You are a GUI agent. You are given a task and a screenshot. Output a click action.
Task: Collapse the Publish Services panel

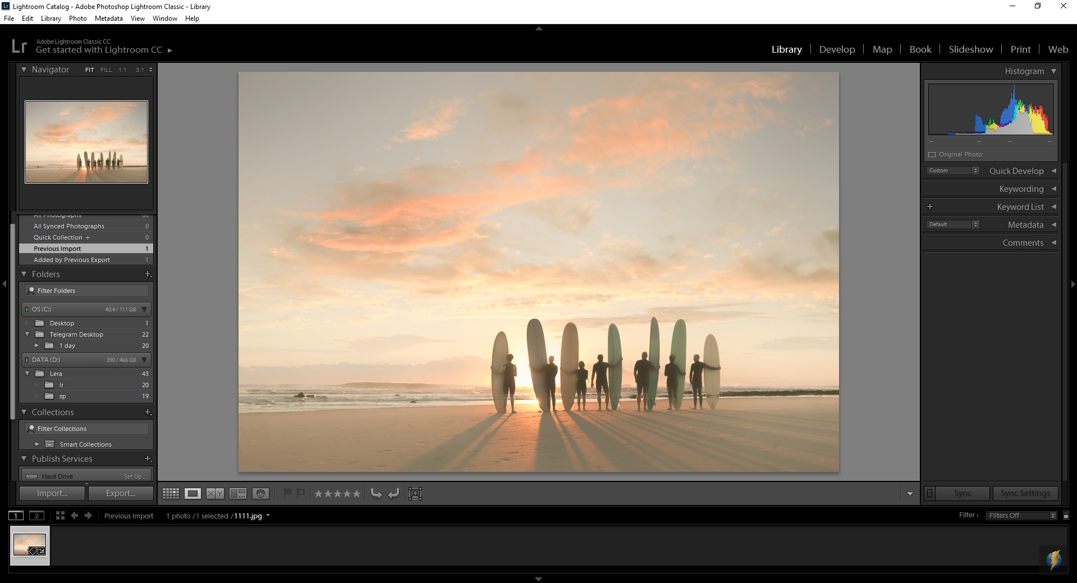tap(24, 459)
